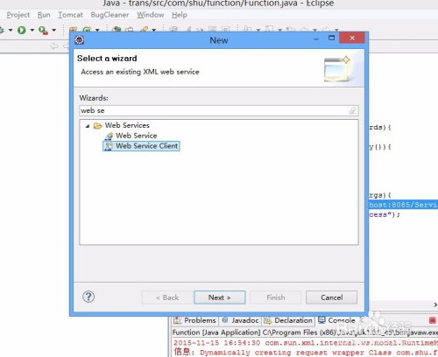438x357 pixels.
Task: Click the Cancel button
Action: [331, 297]
